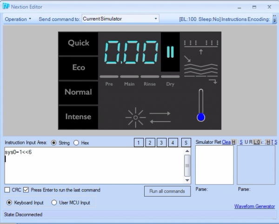The image size is (279, 224).
Task: Click the right-pointing arrow icon
Action: [x=160, y=113]
